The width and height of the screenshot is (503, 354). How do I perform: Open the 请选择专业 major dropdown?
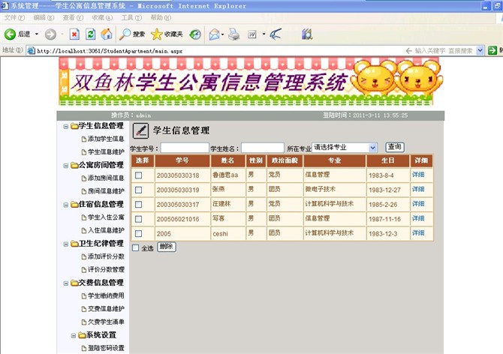tap(345, 147)
